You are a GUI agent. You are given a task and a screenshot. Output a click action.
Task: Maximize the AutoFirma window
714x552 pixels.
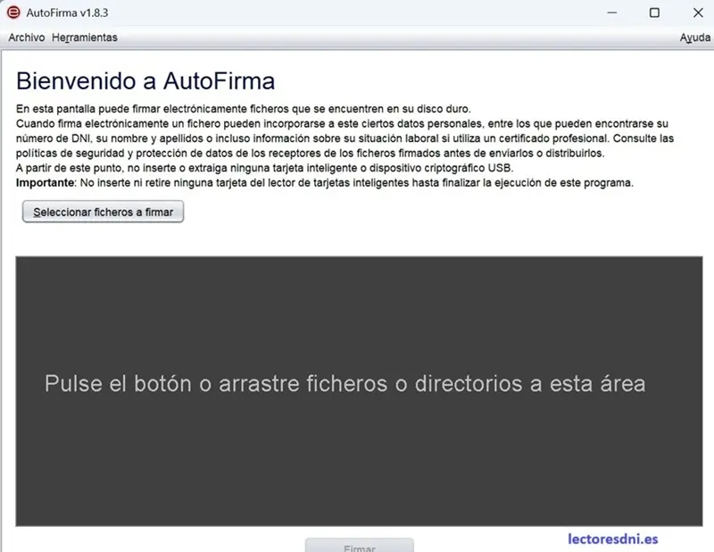coord(654,13)
